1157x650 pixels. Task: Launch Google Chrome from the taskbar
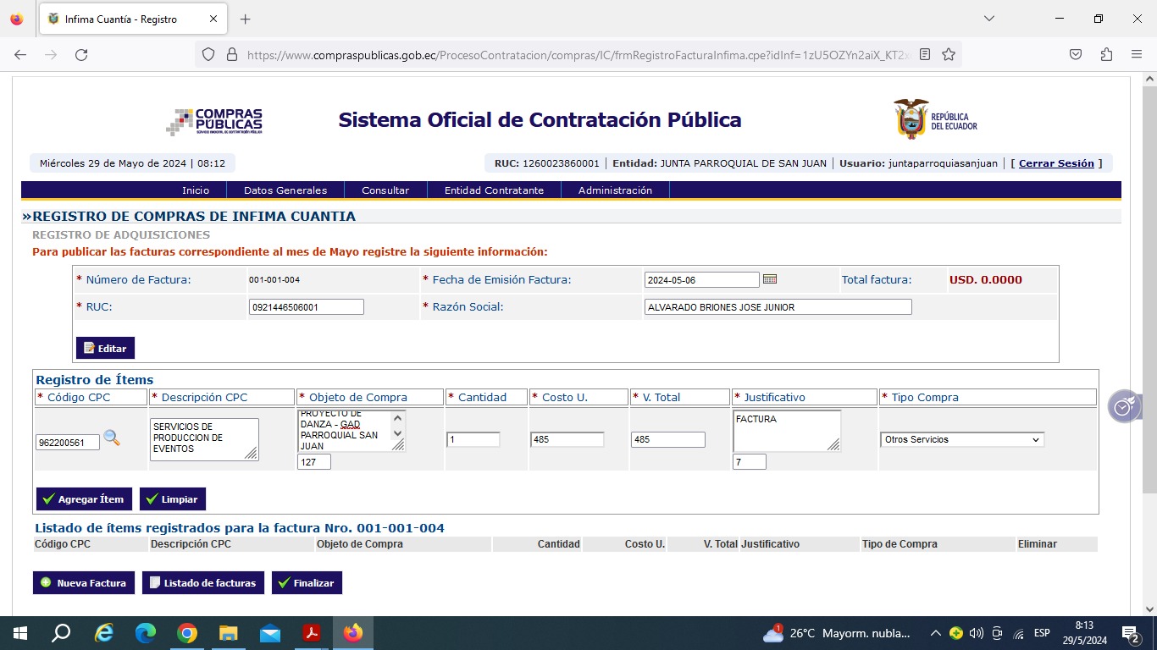(x=187, y=633)
